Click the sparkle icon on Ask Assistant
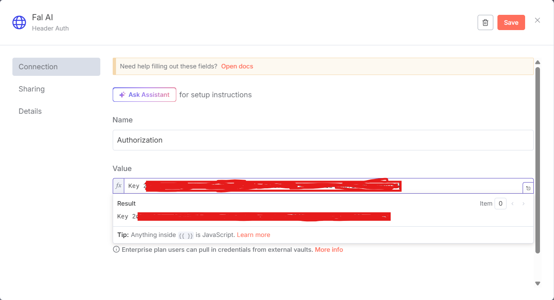The image size is (554, 300). [x=122, y=95]
